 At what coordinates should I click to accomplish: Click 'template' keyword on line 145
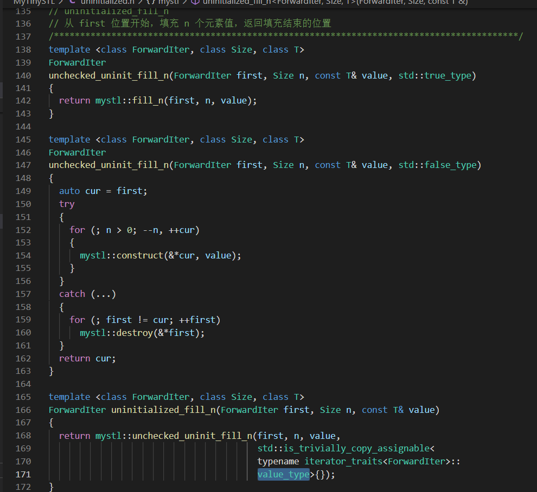69,140
